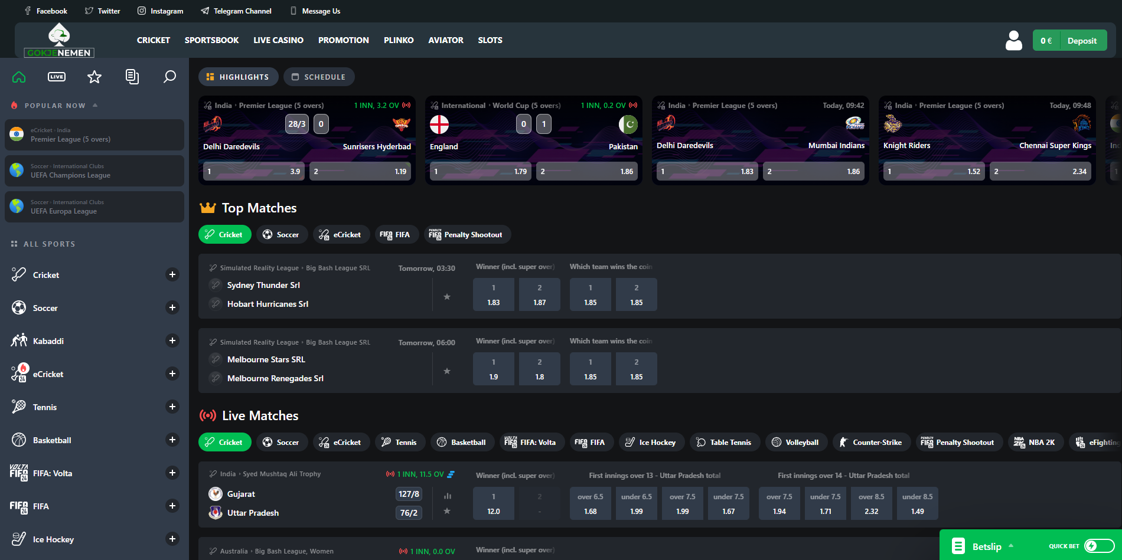Open the LIVE CASINO menu item
1122x560 pixels.
278,40
